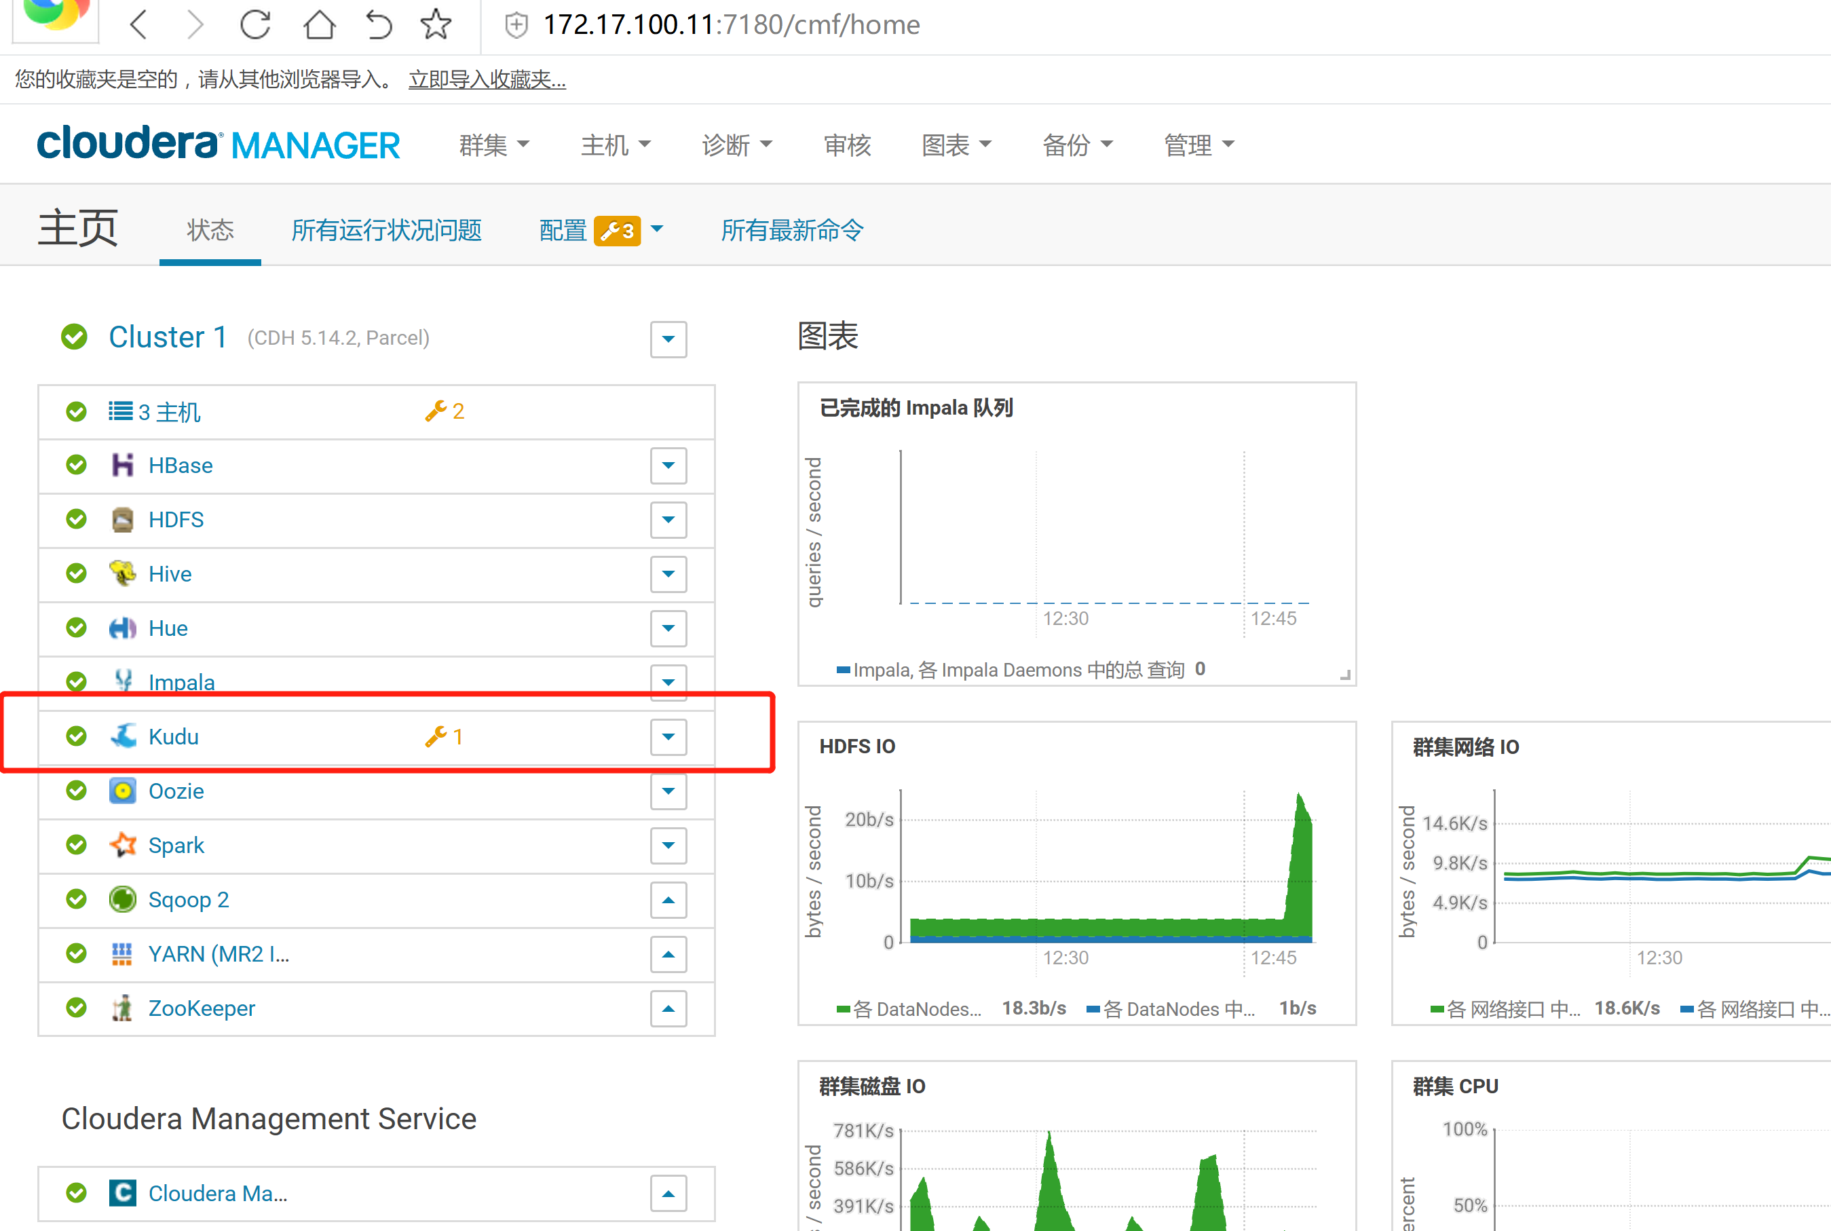Switch to 所有最新命令 tab
Viewport: 1831px width, 1231px height.
pos(792,230)
